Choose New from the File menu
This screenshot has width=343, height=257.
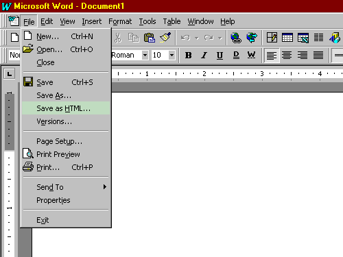click(66, 36)
